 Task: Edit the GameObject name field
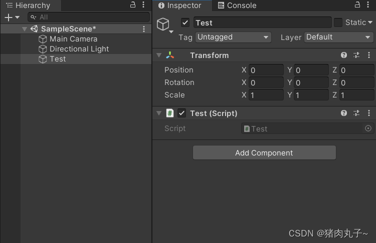262,22
